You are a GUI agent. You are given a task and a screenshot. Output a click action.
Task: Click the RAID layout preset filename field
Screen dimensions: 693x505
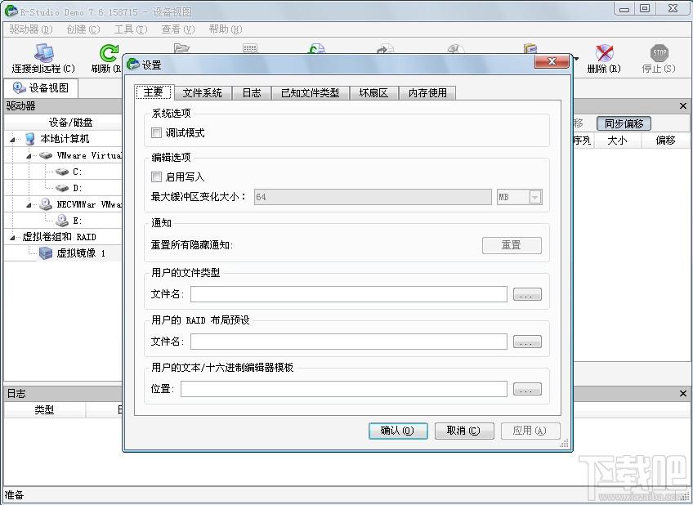coord(349,342)
